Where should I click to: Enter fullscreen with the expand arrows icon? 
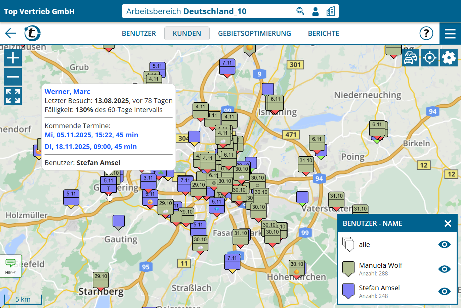coord(13,96)
